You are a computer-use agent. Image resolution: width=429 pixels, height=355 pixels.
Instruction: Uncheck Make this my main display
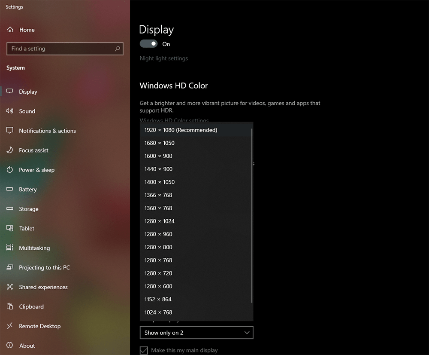[144, 350]
